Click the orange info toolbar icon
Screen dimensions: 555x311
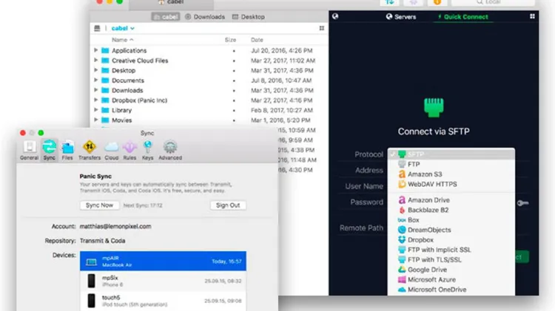[437, 2]
